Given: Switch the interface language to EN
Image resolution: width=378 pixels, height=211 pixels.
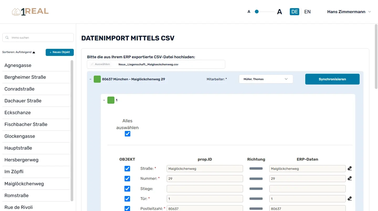Looking at the screenshot, I should point(307,12).
